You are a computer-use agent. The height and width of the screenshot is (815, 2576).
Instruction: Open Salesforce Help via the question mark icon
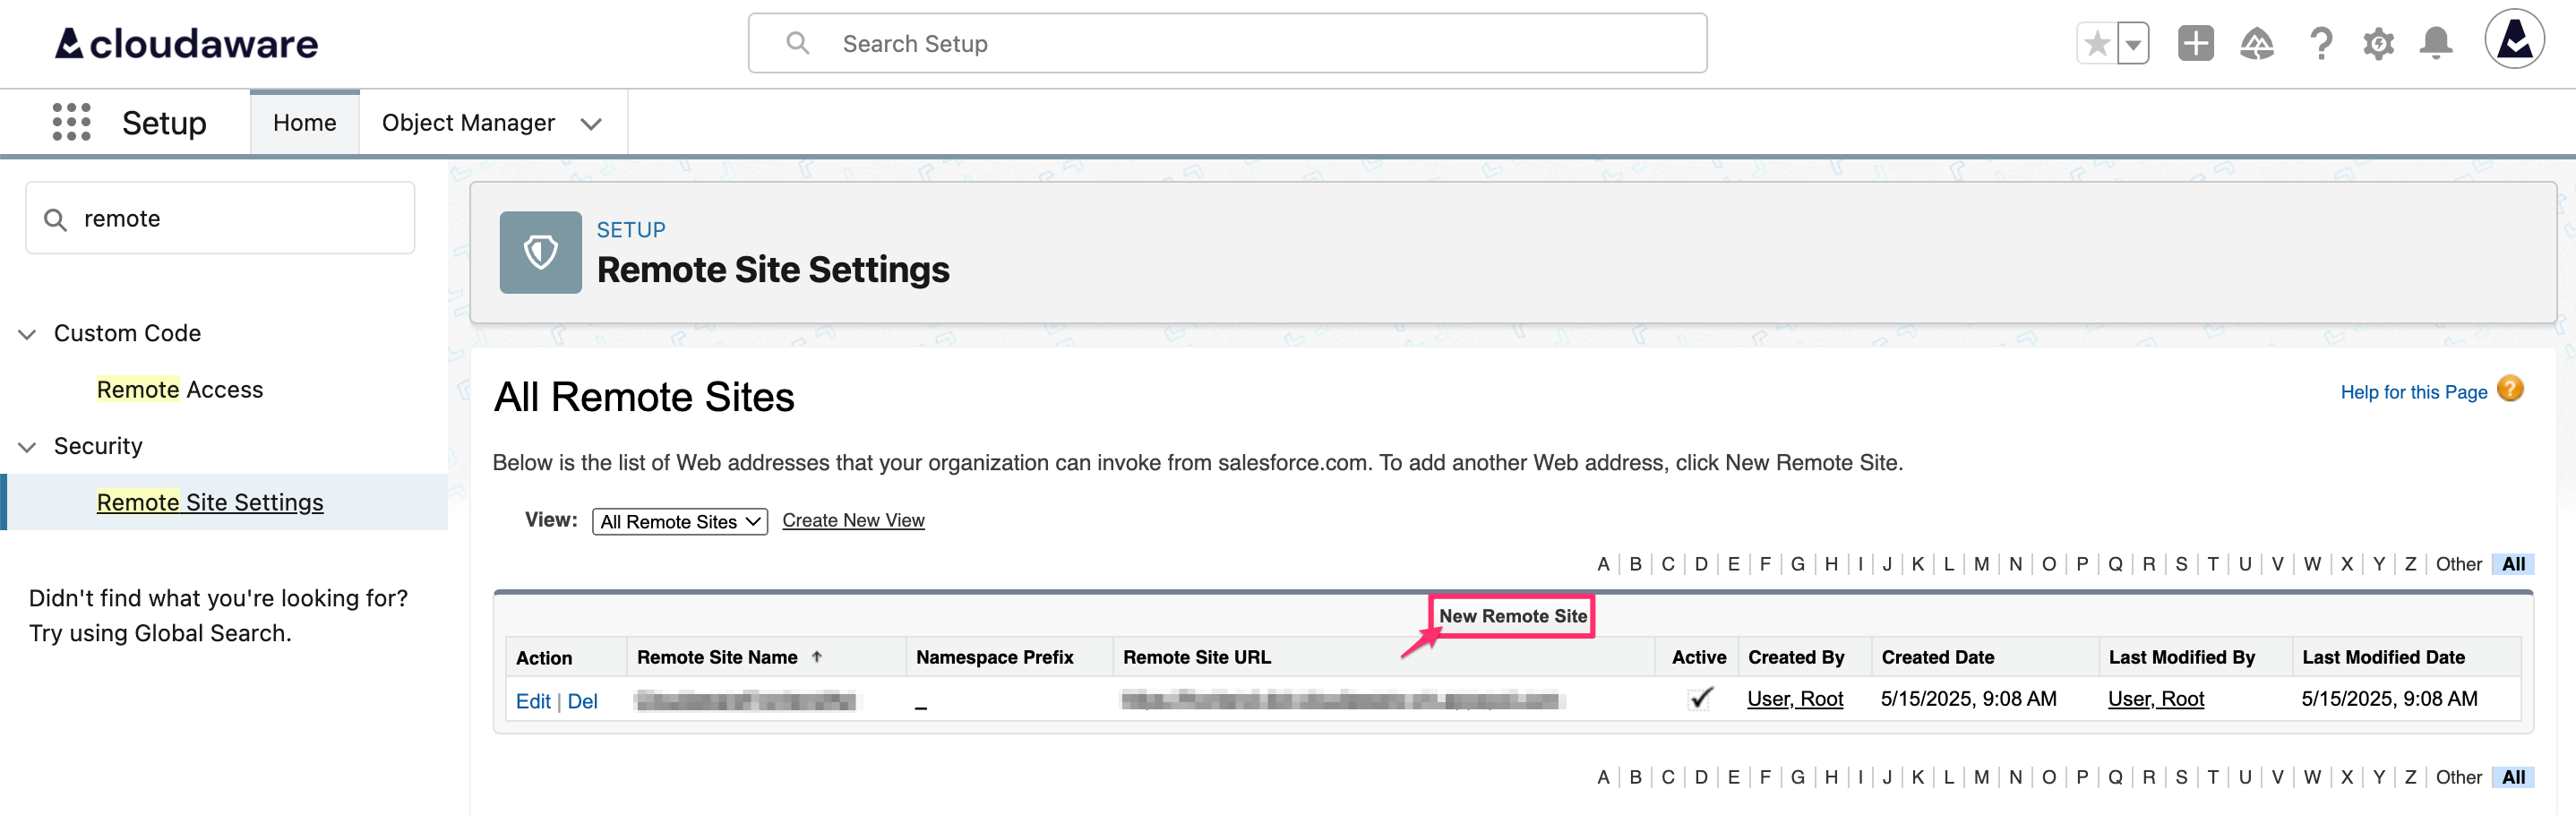tap(2322, 43)
